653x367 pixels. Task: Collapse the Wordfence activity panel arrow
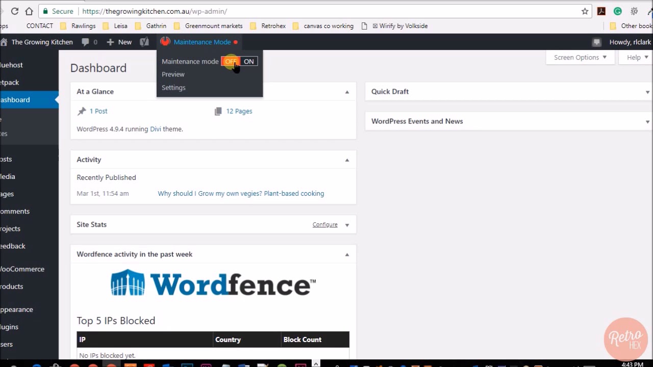(x=347, y=254)
